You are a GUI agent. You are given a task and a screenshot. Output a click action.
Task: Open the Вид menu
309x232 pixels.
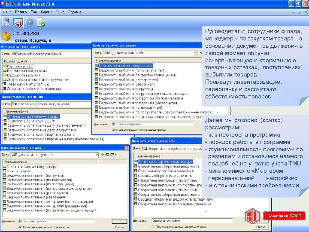(34, 12)
